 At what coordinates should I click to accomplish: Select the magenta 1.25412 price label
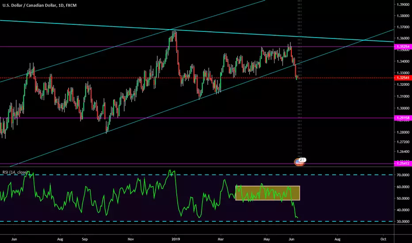[403, 163]
